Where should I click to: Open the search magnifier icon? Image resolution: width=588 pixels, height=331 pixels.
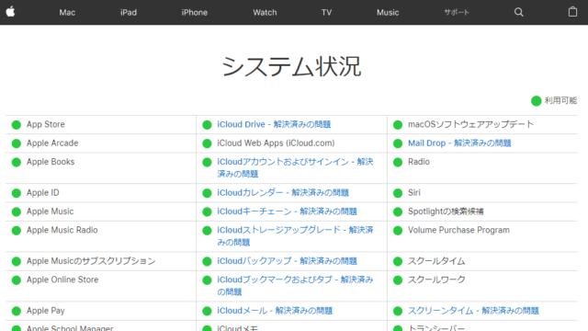click(518, 12)
